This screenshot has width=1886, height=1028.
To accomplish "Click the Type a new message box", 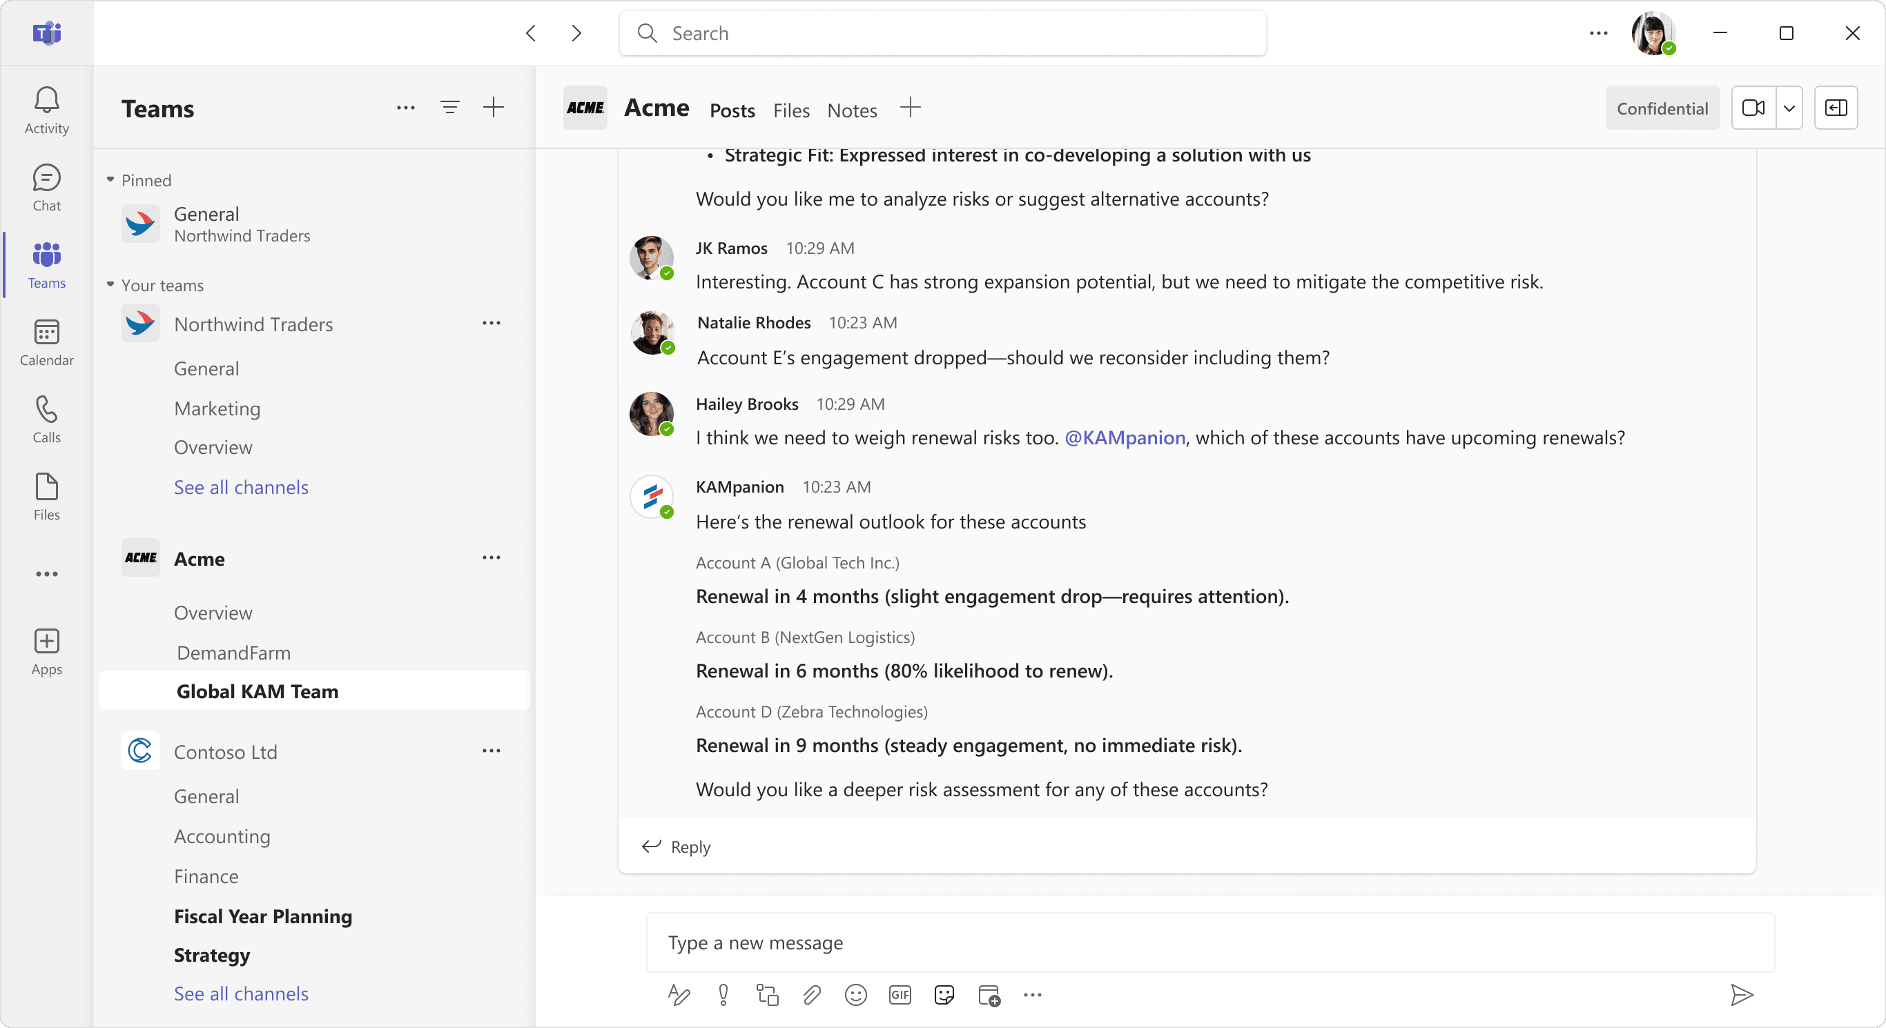I will tap(1208, 942).
